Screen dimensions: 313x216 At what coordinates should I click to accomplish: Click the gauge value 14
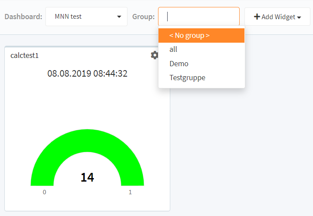[x=87, y=177]
